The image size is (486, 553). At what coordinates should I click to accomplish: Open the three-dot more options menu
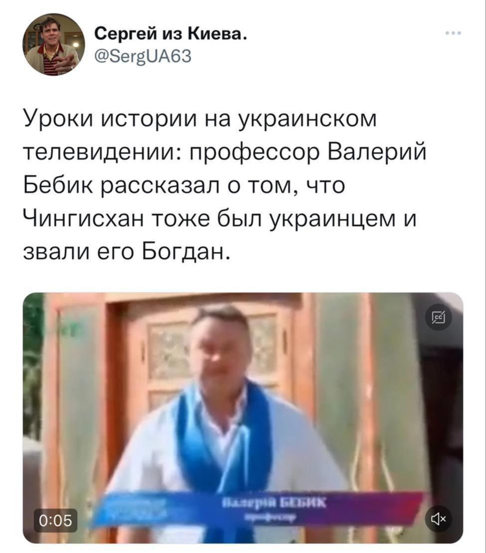(x=453, y=33)
